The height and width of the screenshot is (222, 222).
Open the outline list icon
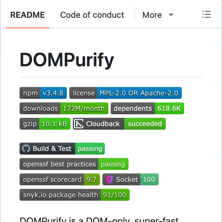tap(207, 14)
